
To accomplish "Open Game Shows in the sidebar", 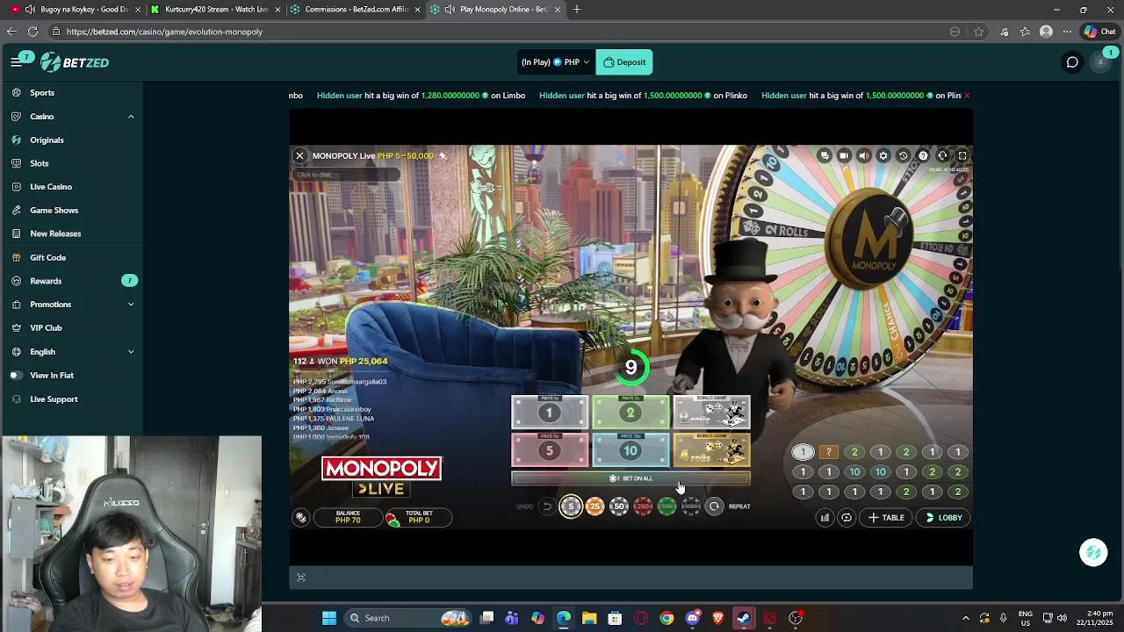I will [54, 210].
